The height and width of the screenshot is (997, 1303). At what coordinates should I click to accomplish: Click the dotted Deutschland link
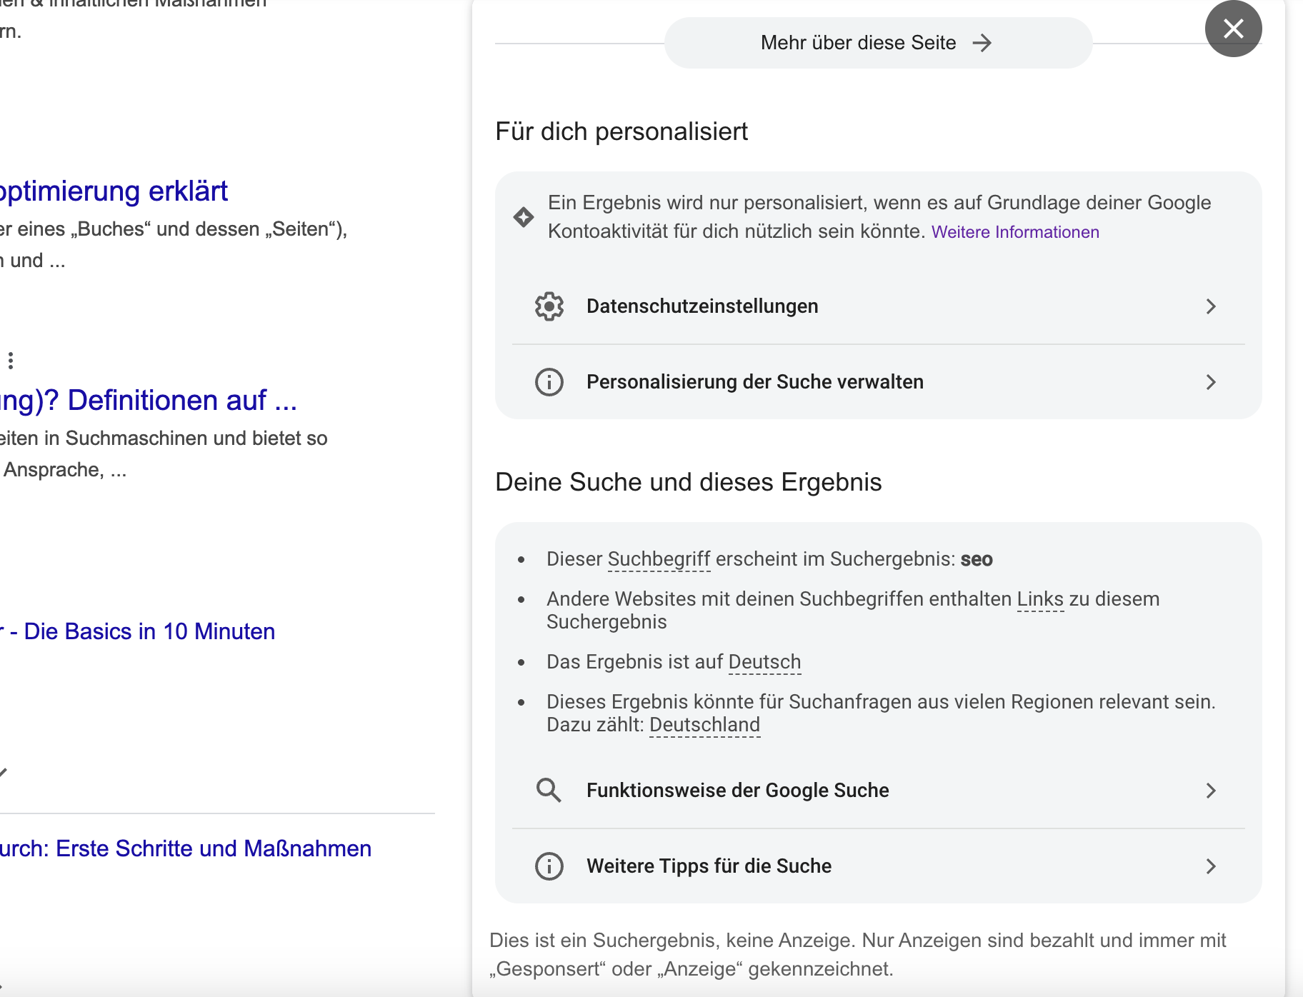pyautogui.click(x=704, y=724)
